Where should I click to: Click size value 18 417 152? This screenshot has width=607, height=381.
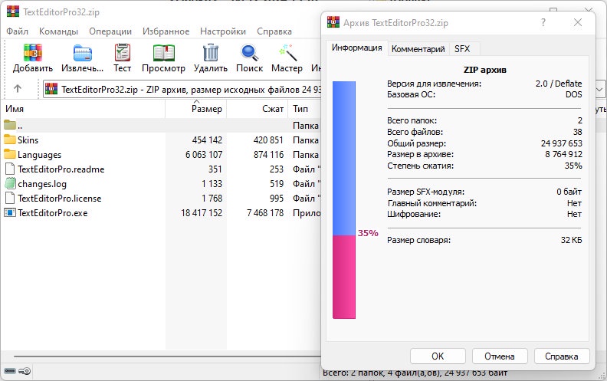[x=202, y=213]
